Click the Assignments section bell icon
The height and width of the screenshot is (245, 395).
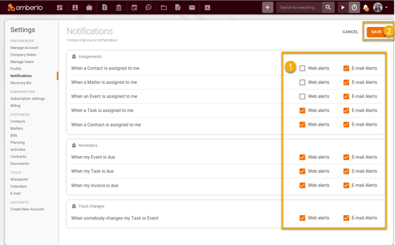pos(74,56)
